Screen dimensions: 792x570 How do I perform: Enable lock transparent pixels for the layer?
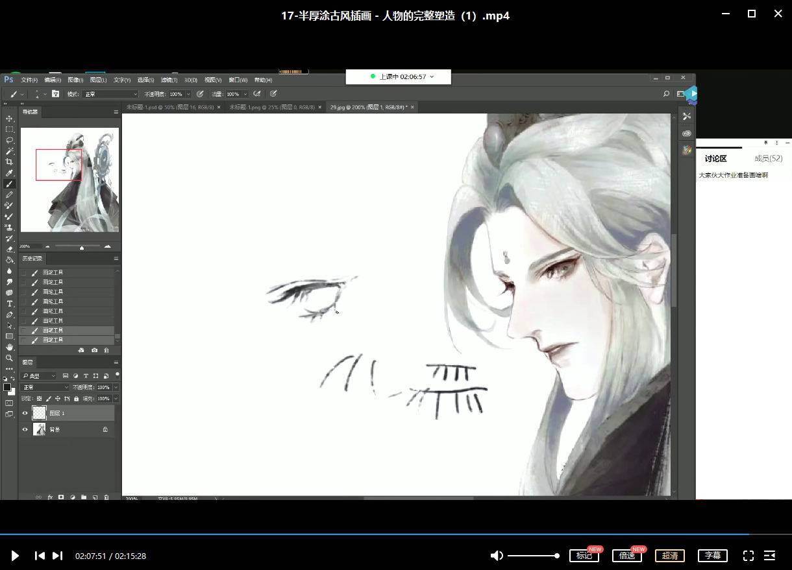(x=40, y=399)
